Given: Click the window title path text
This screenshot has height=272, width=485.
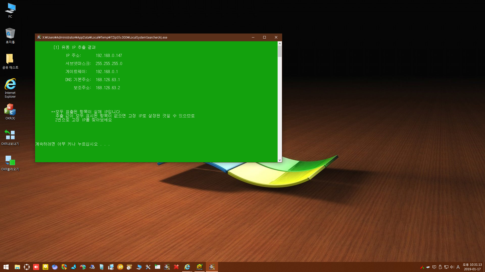Looking at the screenshot, I should point(105,37).
